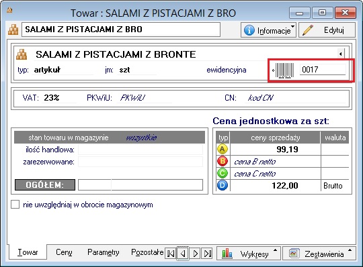Select price type D blue circle icon
This screenshot has width=363, height=267.
(223, 185)
